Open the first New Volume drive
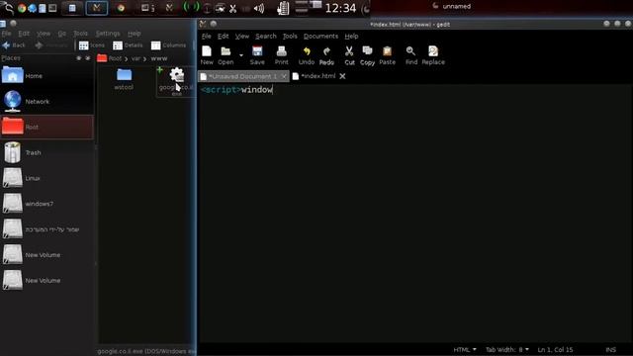Image resolution: width=633 pixels, height=356 pixels. pos(47,255)
